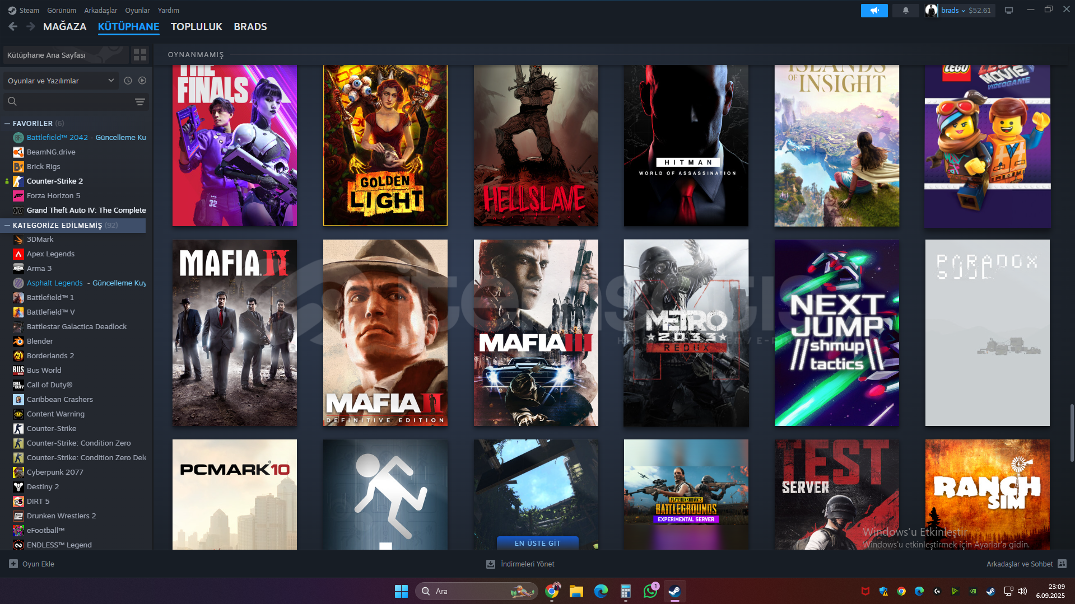1075x604 pixels.
Task: Click Oyun Ekle to add game
Action: pos(32,564)
